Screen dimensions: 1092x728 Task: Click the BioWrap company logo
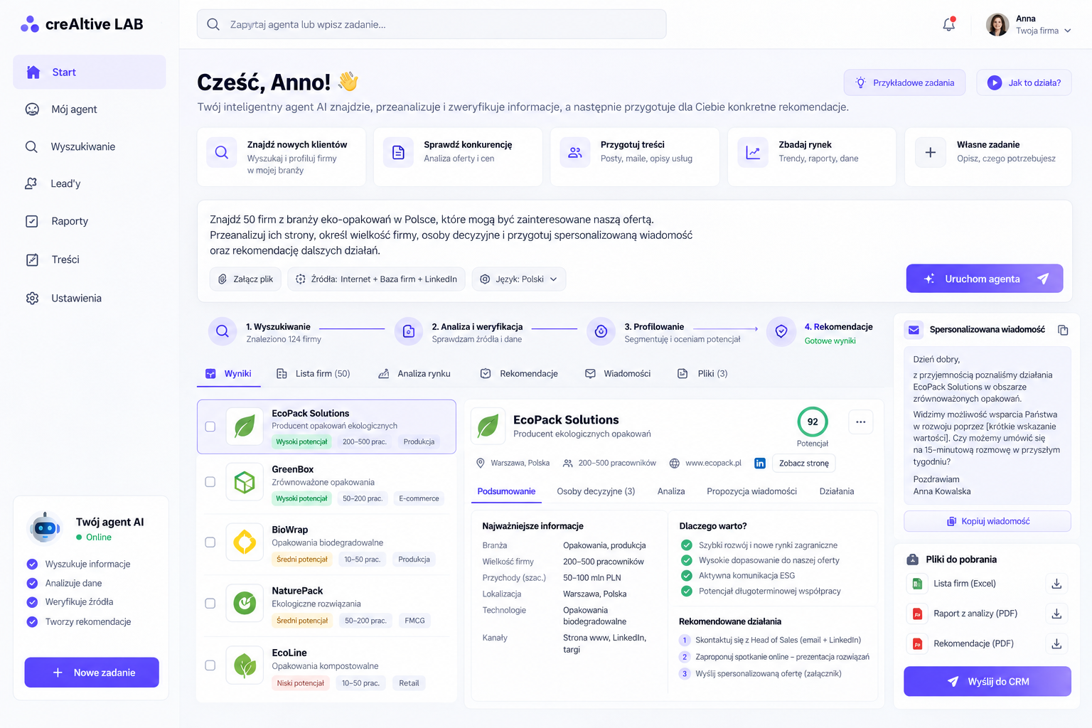(x=245, y=542)
